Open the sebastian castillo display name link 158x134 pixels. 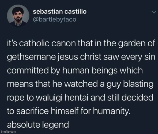click(60, 12)
